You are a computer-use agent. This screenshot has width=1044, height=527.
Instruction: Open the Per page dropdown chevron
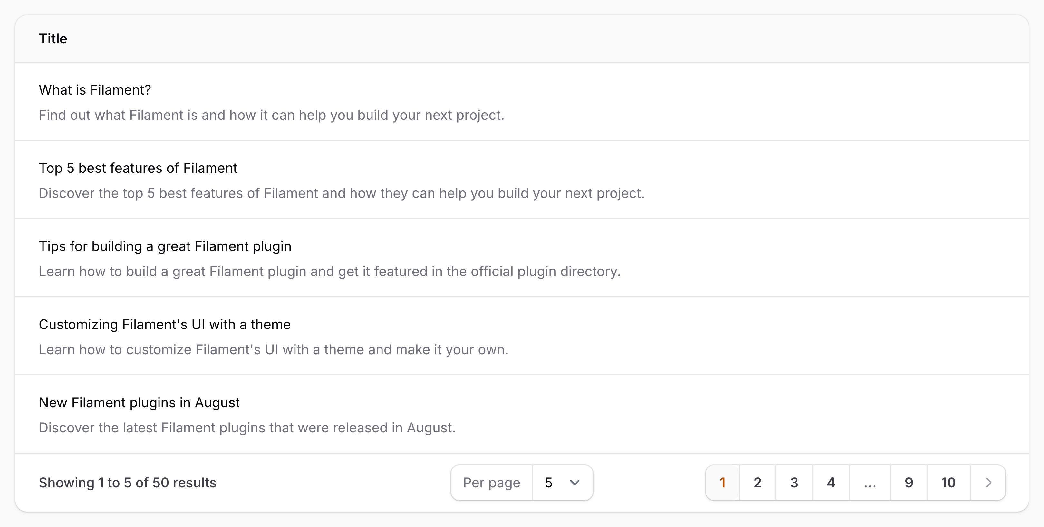pyautogui.click(x=574, y=483)
